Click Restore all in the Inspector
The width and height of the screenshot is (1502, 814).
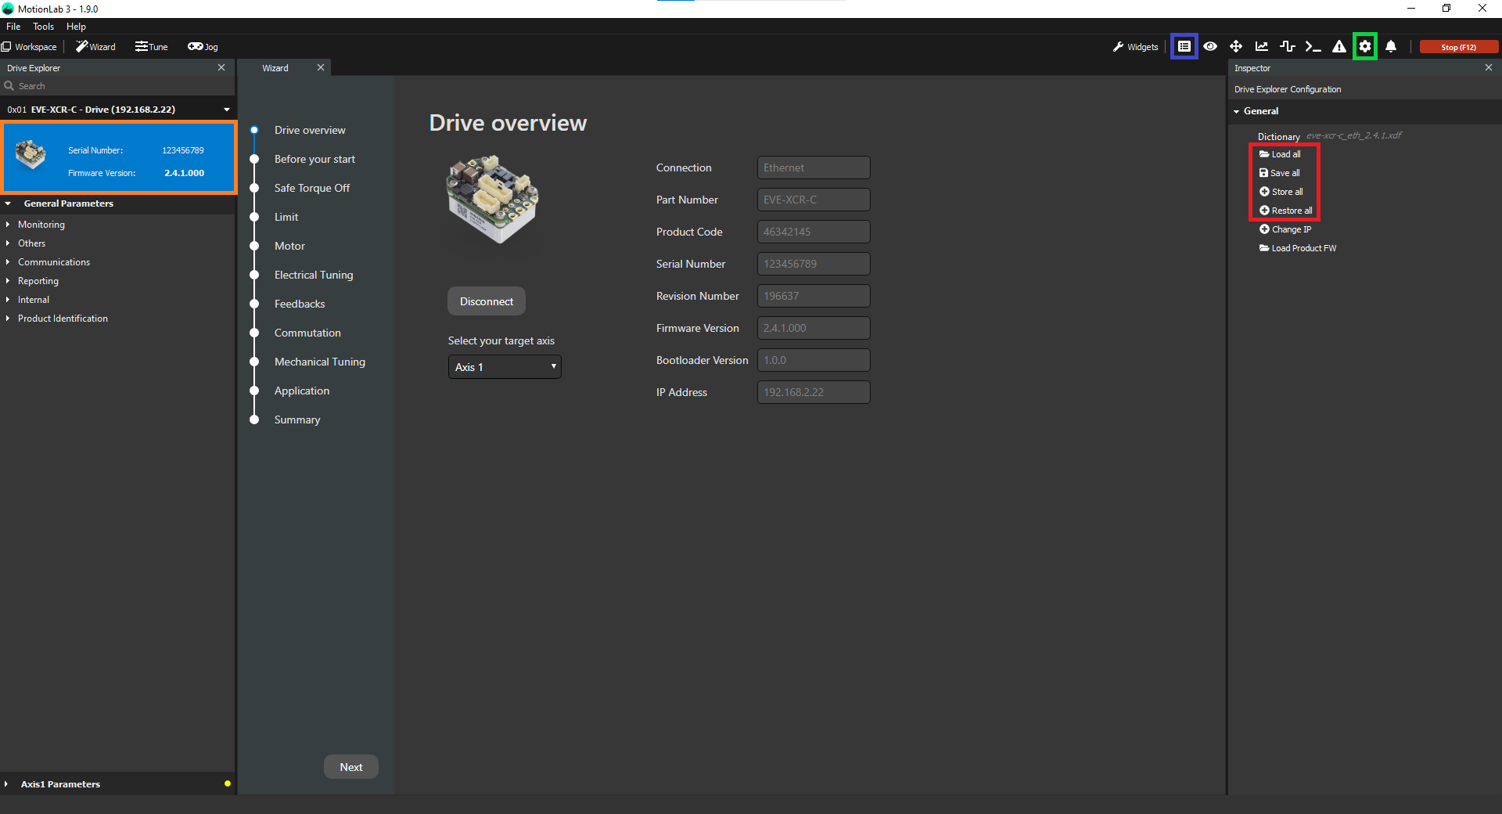pos(1286,211)
